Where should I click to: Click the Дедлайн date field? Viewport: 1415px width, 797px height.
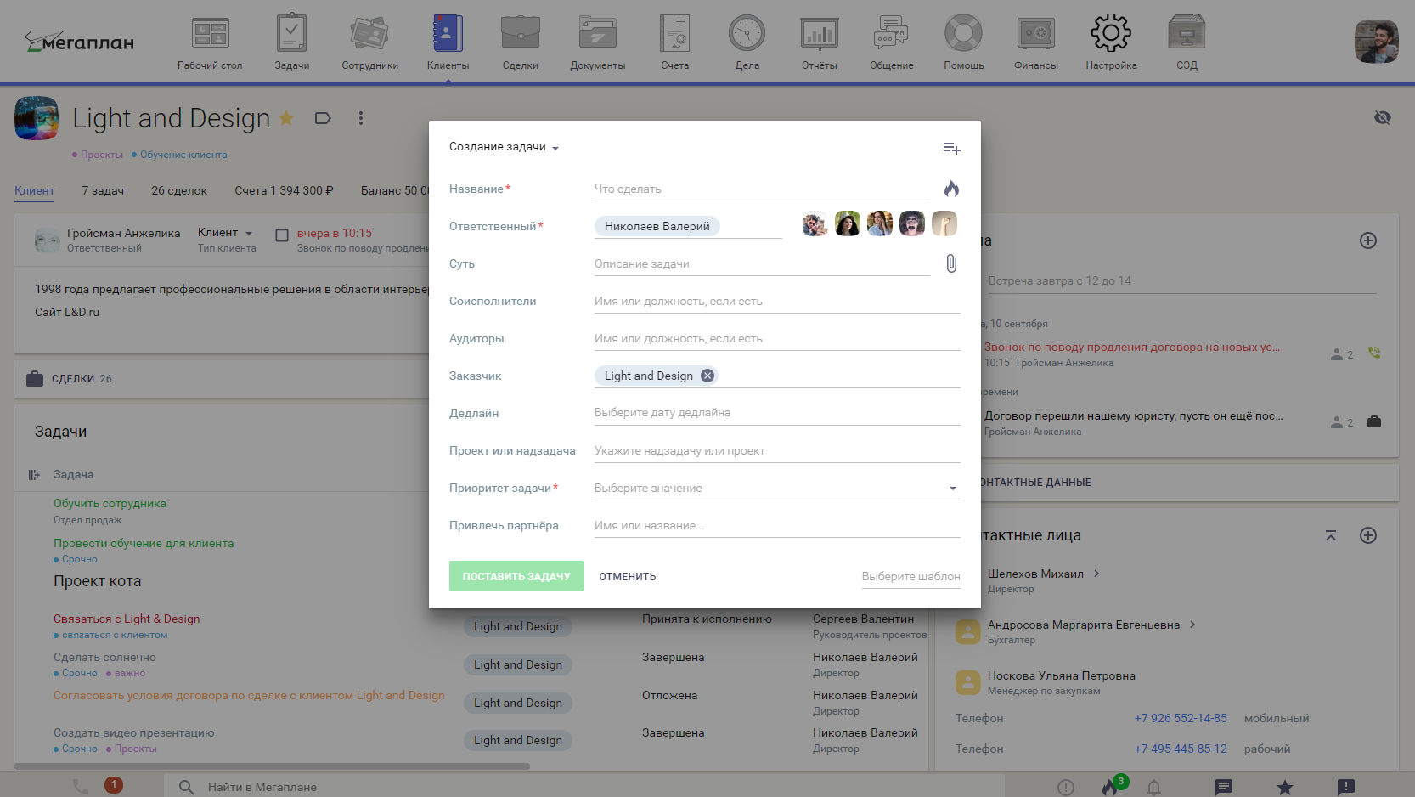(x=777, y=413)
